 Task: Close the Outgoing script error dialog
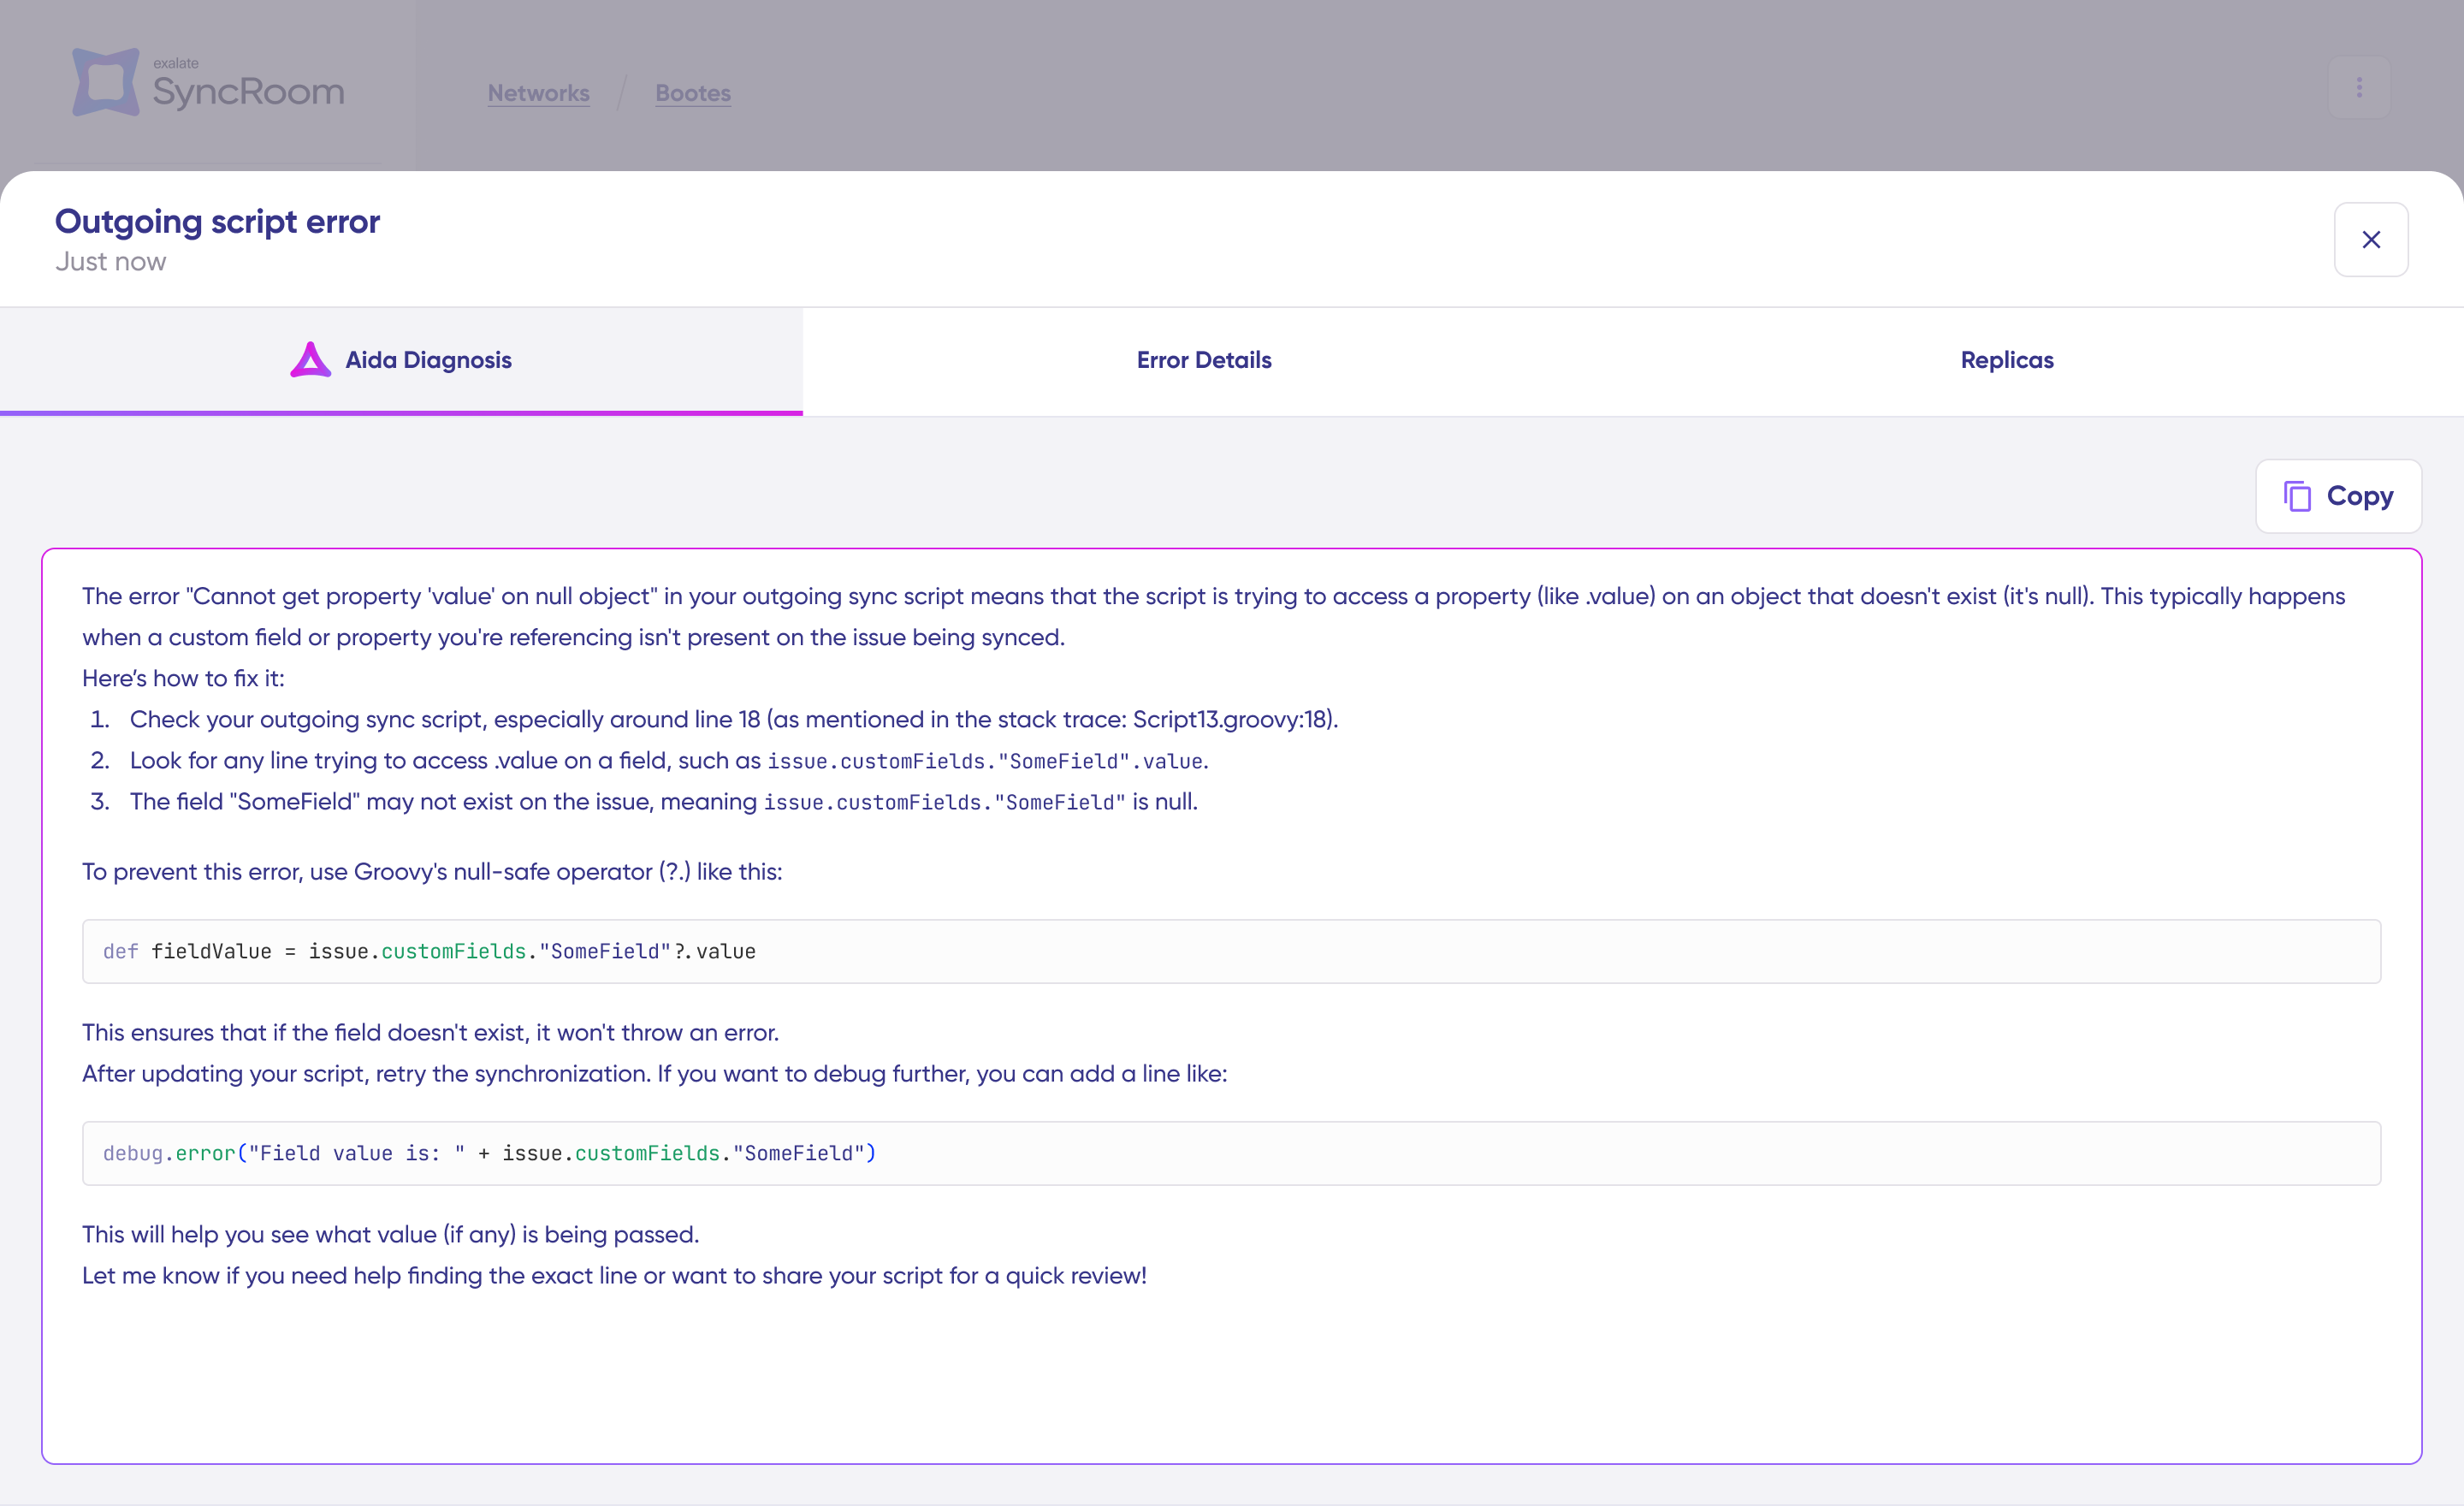coord(2370,240)
